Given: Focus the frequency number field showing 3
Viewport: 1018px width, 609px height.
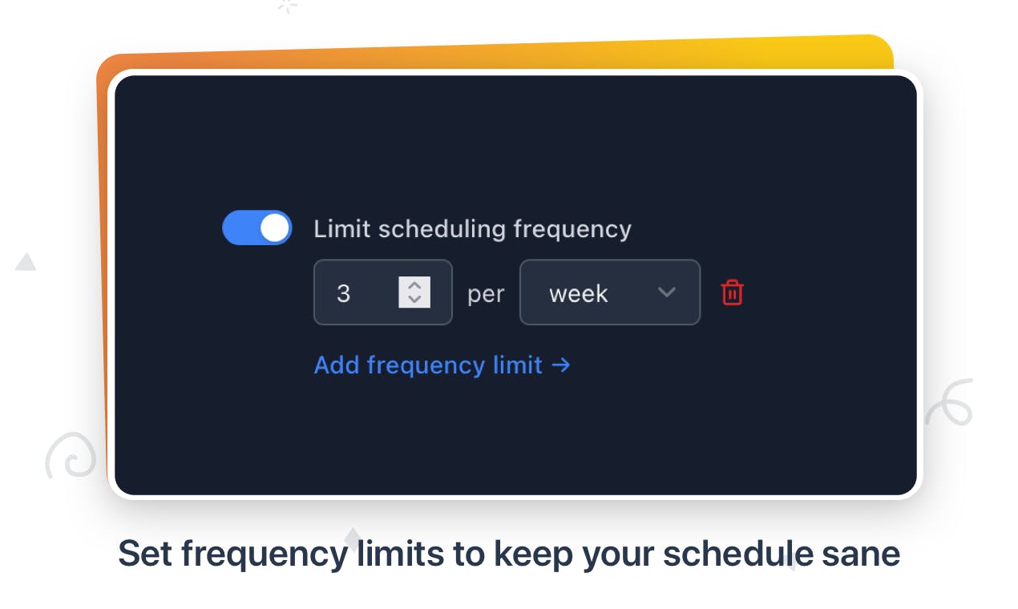Looking at the screenshot, I should click(x=382, y=292).
